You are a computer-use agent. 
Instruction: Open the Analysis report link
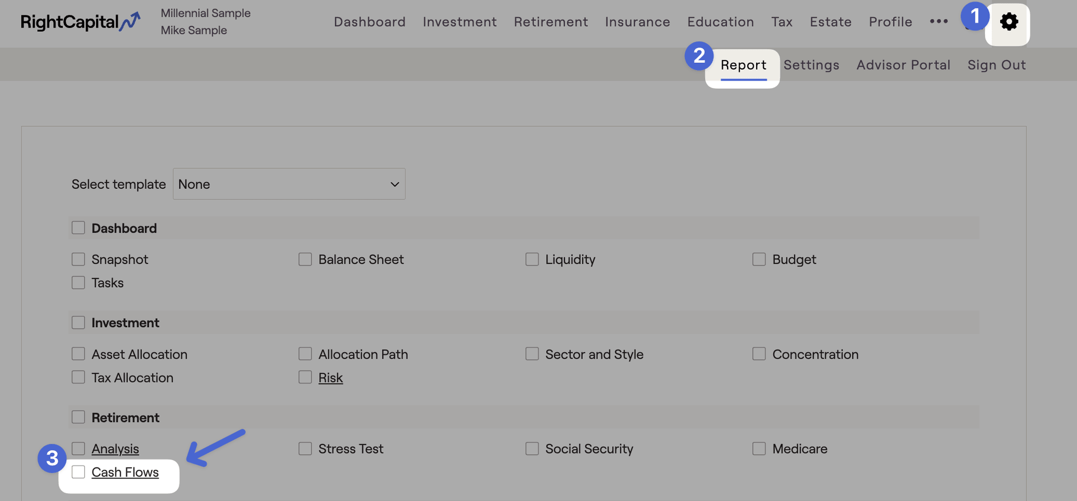[115, 449]
